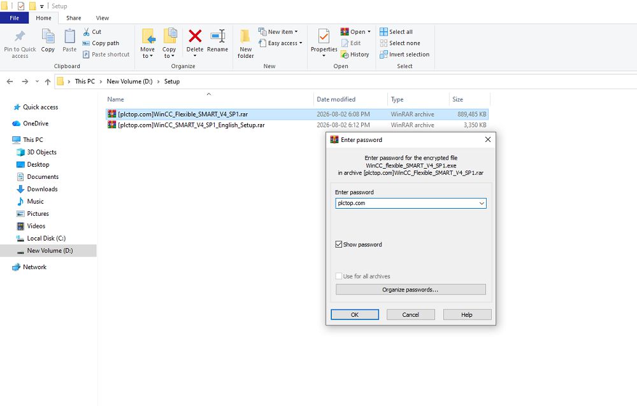637x406 pixels.
Task: Open recent locations dropdown arrow
Action: point(37,81)
